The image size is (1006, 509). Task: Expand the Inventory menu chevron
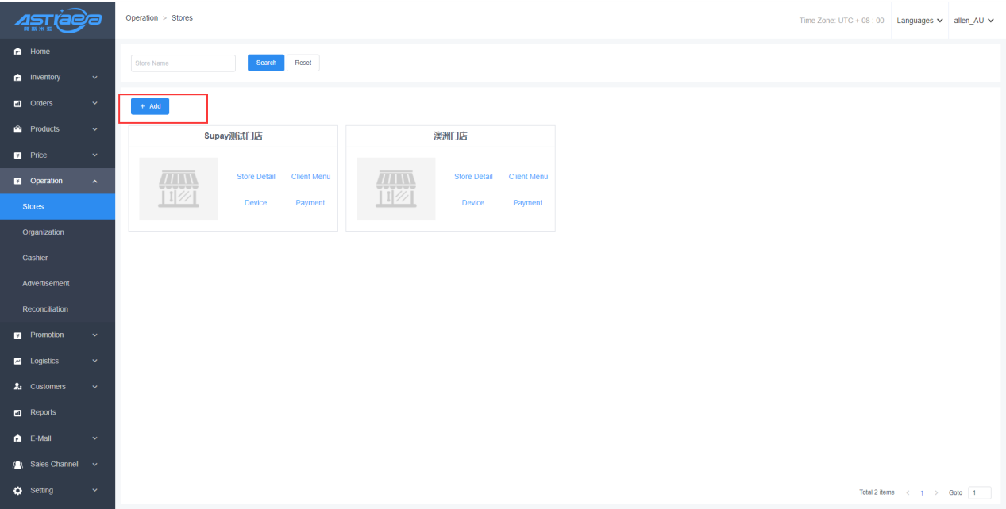coord(95,78)
